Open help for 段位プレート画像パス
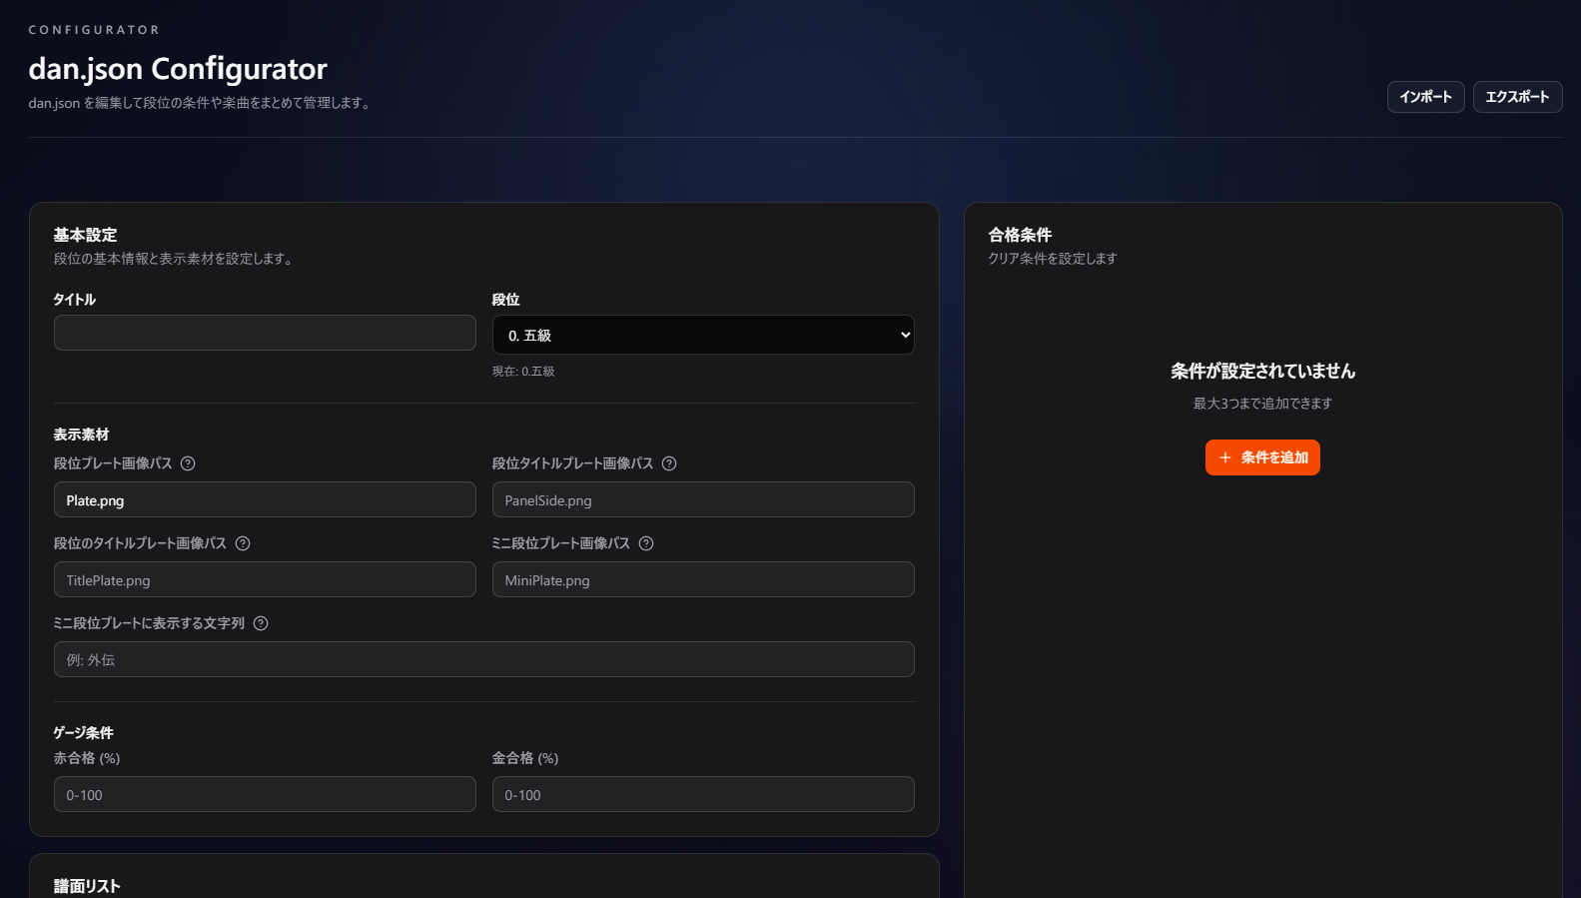This screenshot has width=1581, height=898. (188, 463)
